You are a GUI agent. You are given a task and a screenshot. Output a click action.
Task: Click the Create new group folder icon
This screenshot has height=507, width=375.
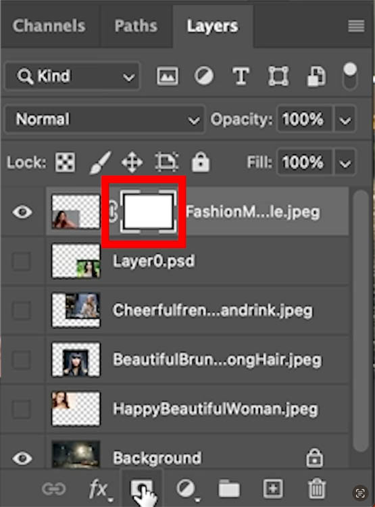pos(229,489)
